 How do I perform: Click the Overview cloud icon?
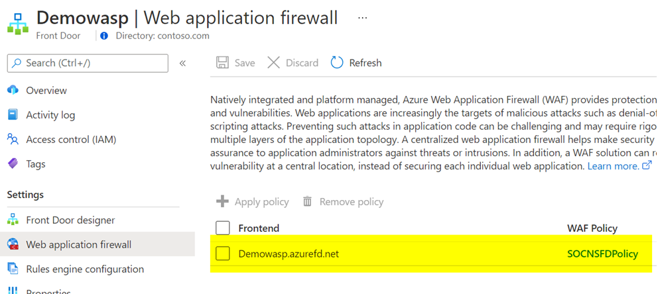pos(13,90)
